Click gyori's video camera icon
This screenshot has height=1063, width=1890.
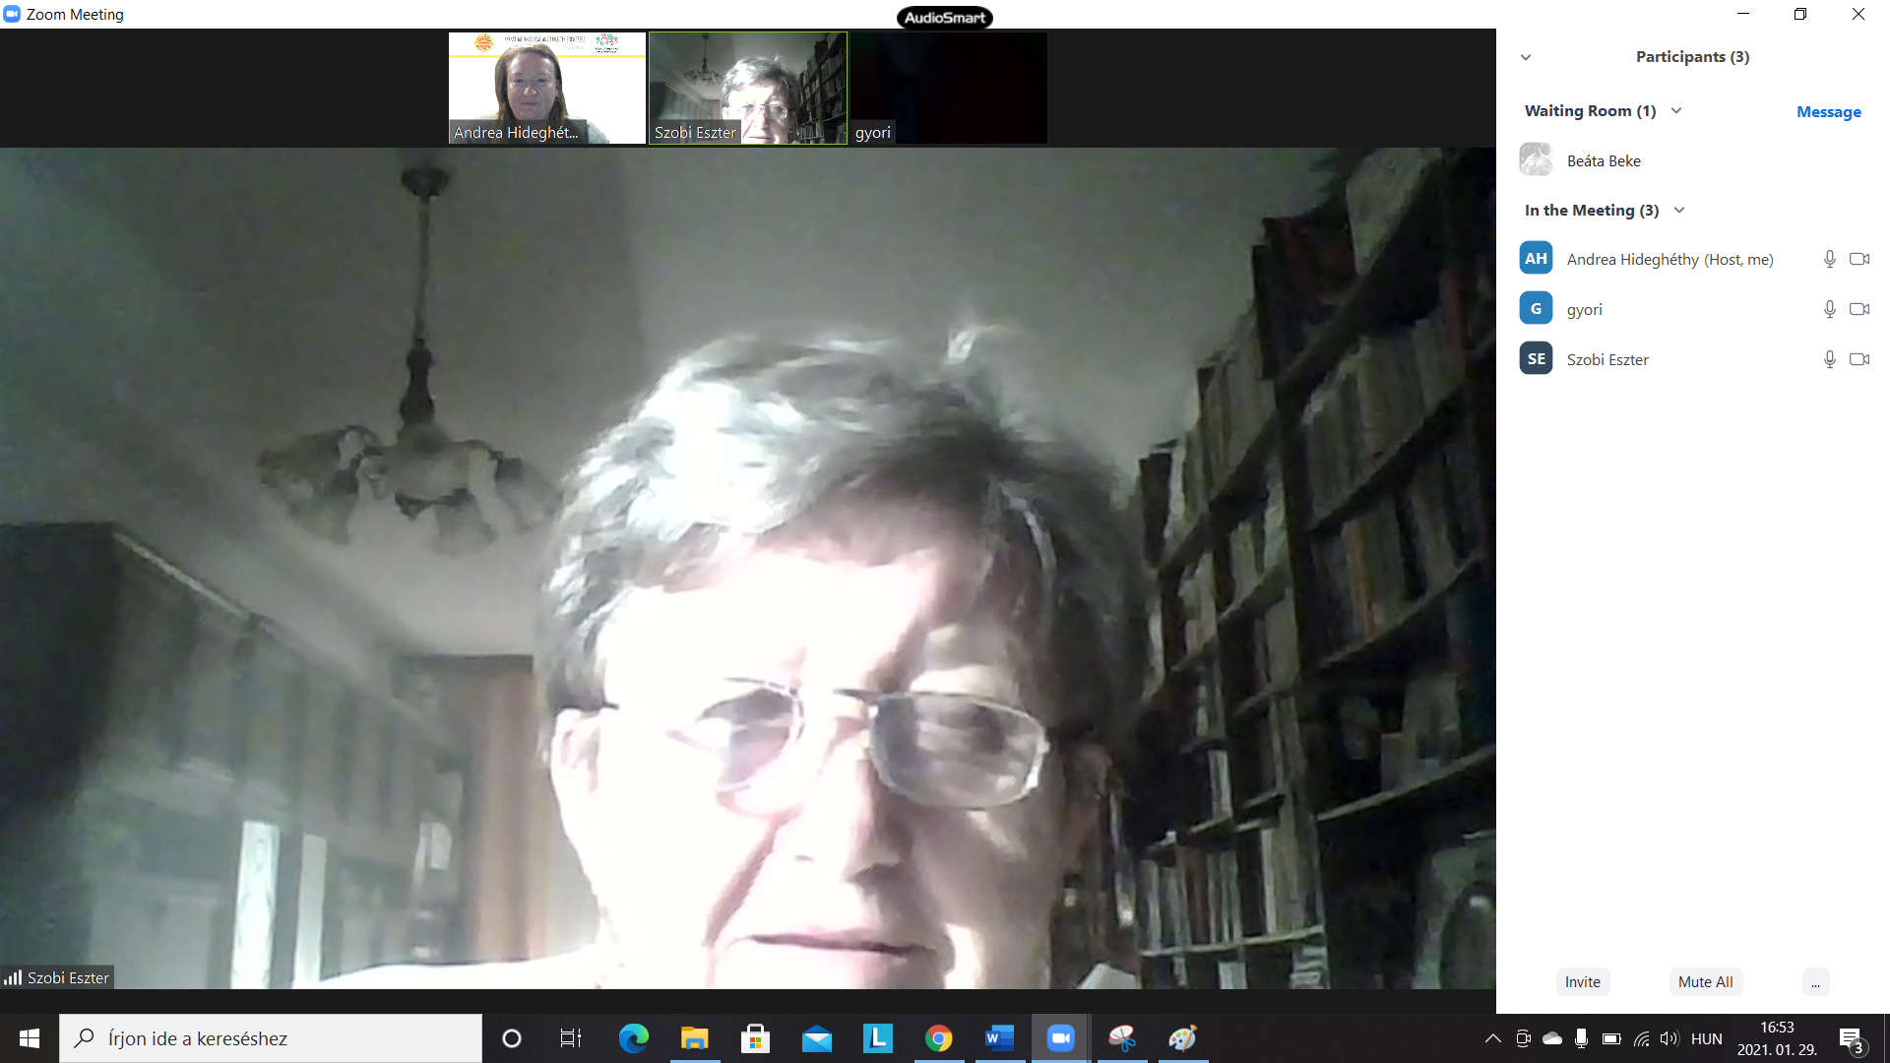1858,309
